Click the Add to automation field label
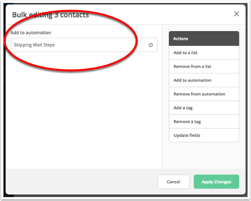The image size is (251, 201). [31, 33]
